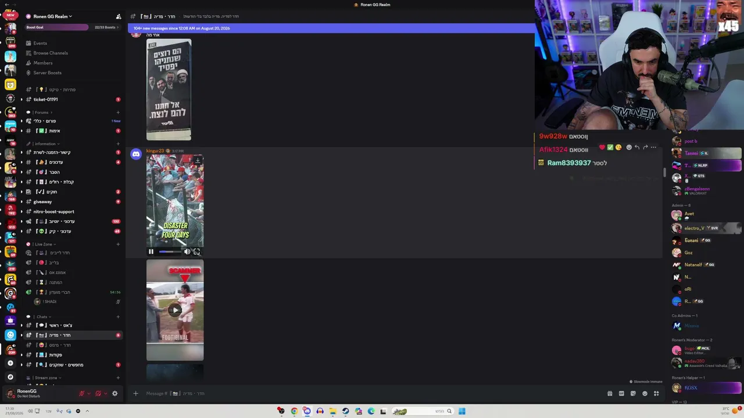
Task: Add a channel to the Live Zone category
Action: pyautogui.click(x=118, y=244)
